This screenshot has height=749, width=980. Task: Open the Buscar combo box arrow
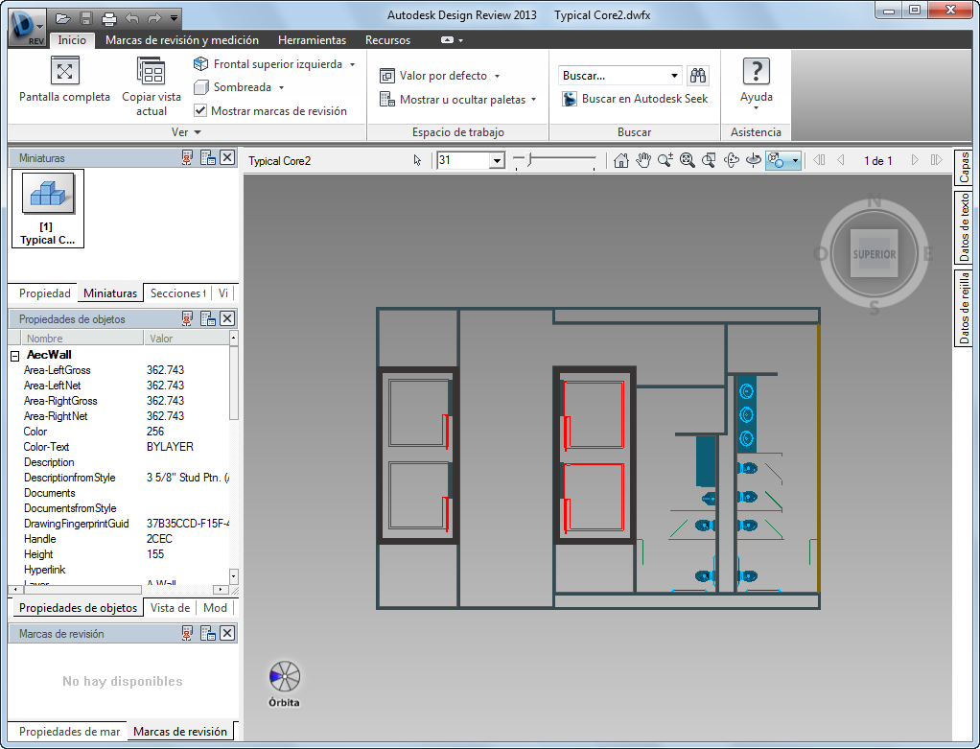click(x=674, y=76)
